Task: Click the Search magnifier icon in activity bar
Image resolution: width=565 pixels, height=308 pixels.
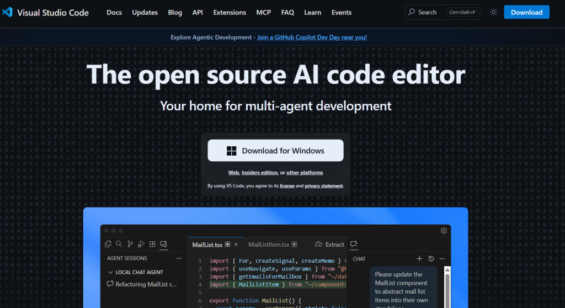Action: coord(119,244)
